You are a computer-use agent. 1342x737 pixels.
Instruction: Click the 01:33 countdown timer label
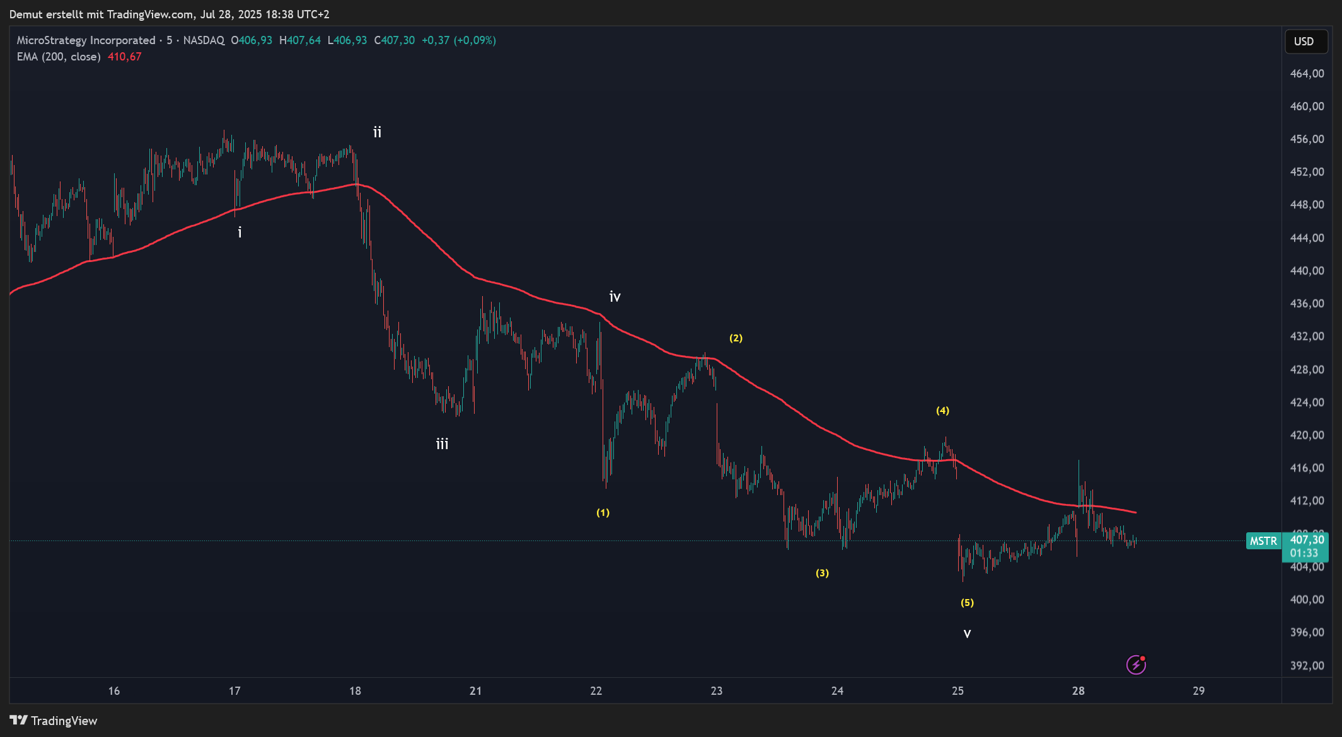click(1304, 553)
